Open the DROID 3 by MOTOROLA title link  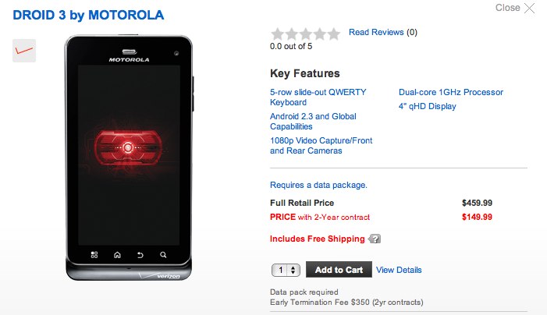88,15
